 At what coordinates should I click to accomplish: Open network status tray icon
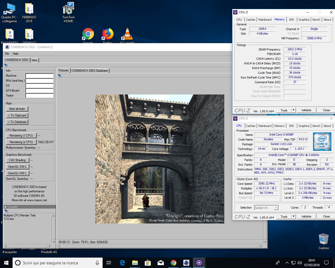[293, 263]
